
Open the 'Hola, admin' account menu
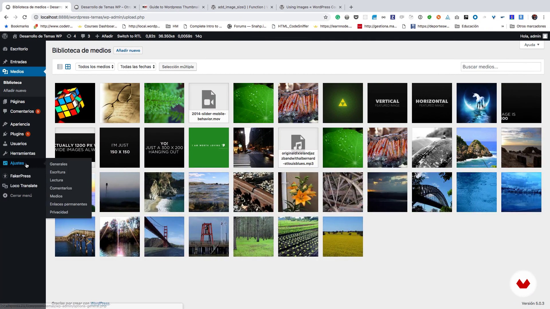[534, 36]
